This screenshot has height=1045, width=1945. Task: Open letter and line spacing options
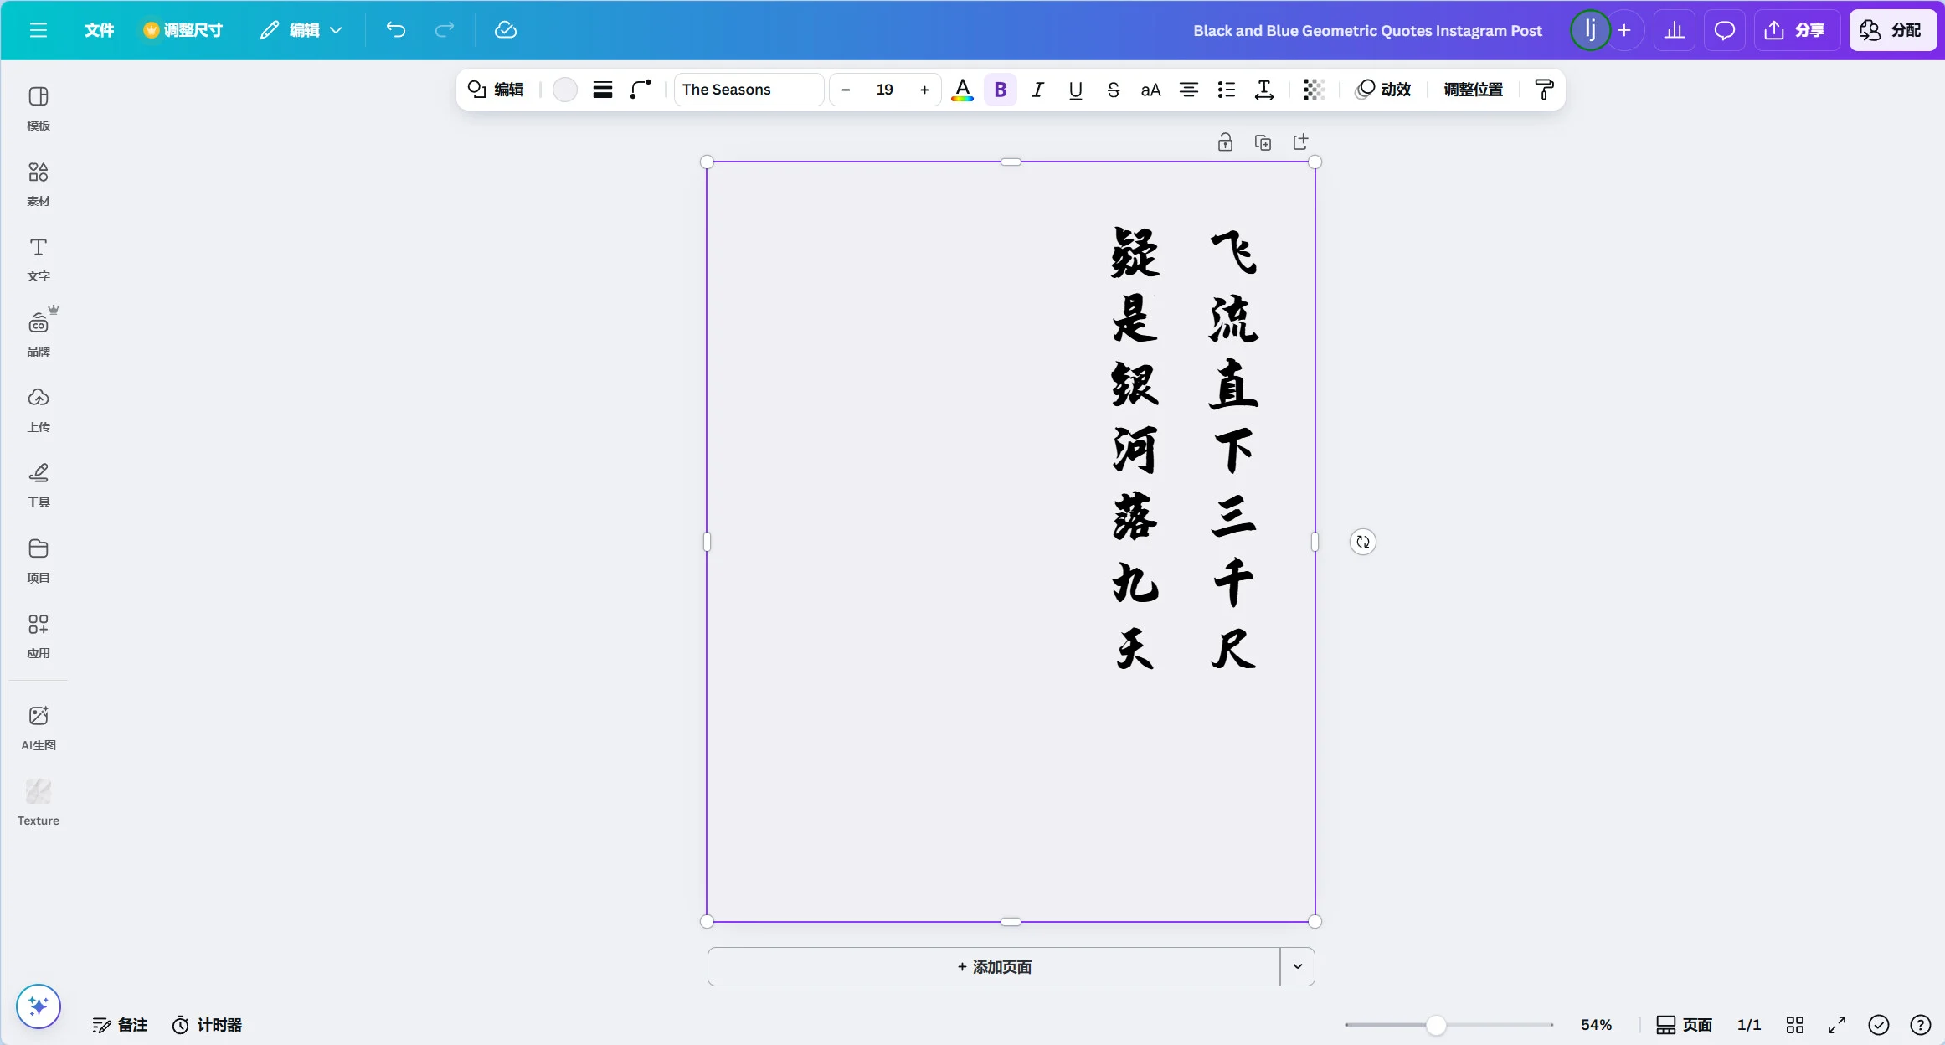[x=1264, y=90]
